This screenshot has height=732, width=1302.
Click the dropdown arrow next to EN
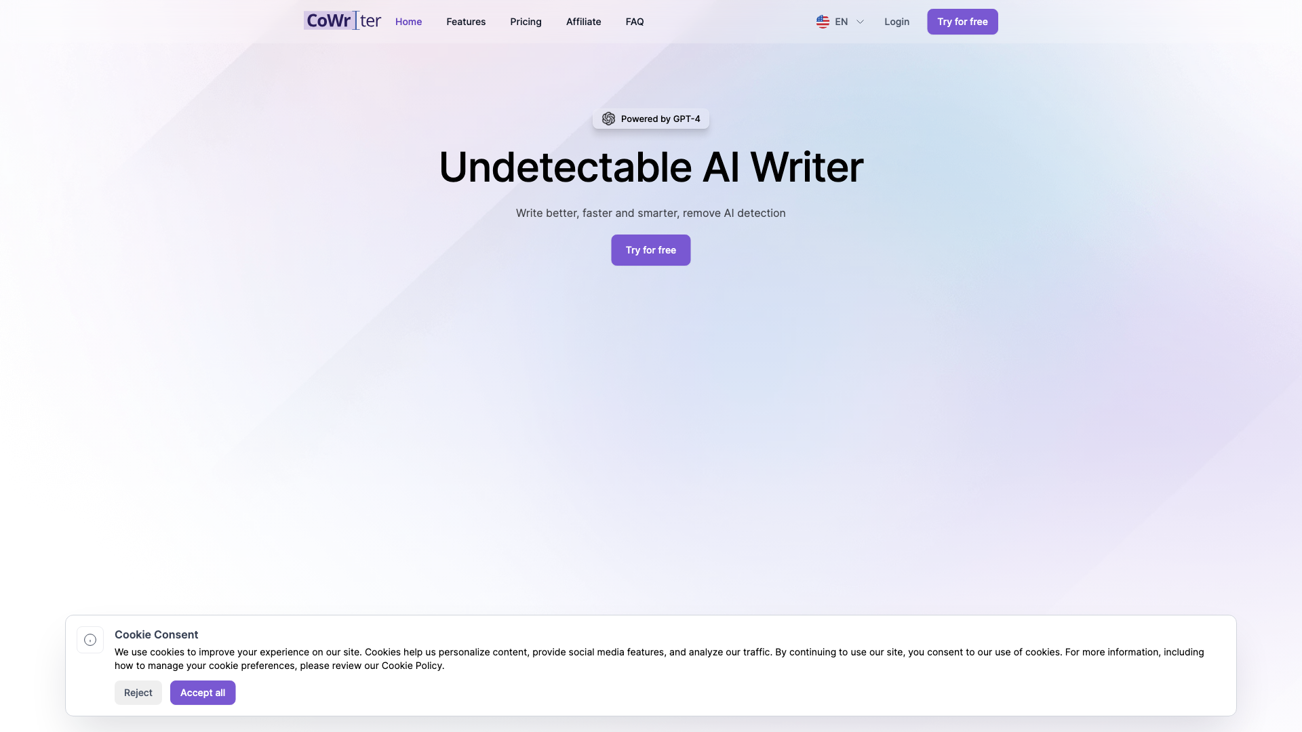(859, 22)
